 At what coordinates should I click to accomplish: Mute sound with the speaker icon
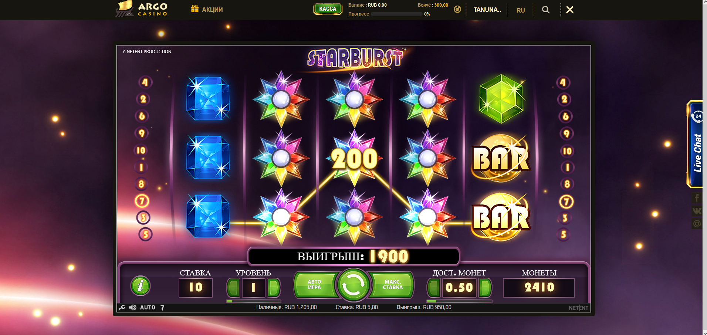click(132, 307)
